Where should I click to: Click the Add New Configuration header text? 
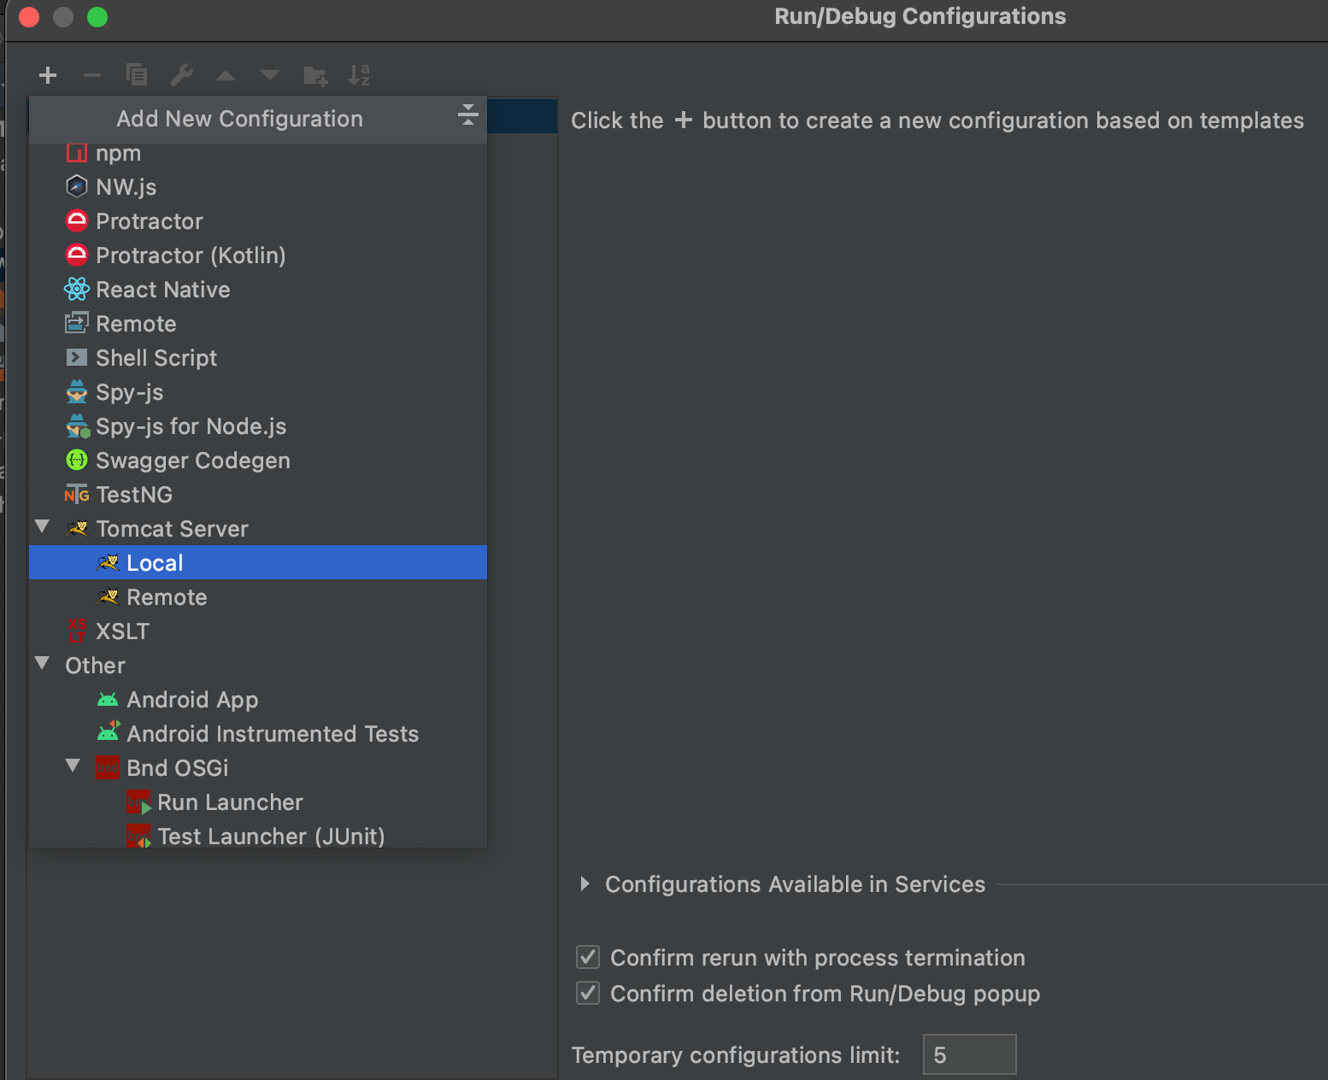(x=239, y=119)
